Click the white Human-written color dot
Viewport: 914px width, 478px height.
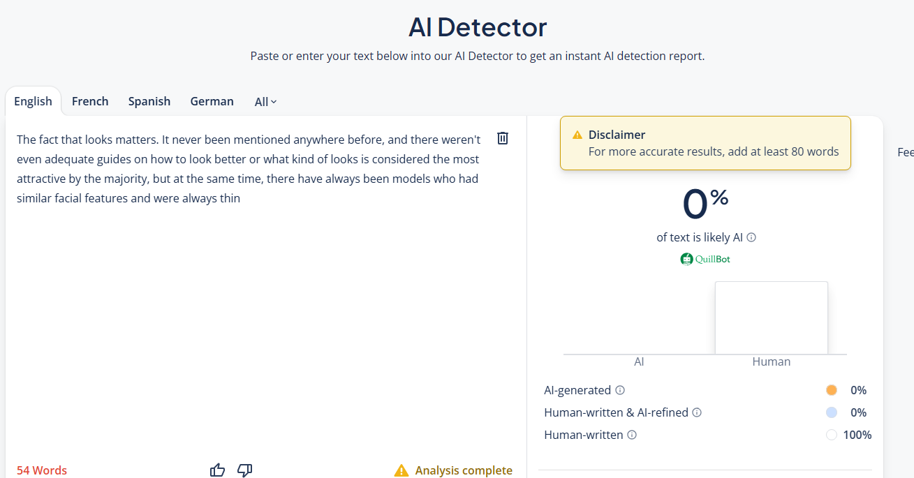[831, 435]
